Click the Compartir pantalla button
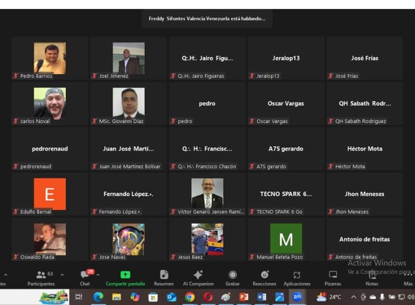This screenshot has width=415, height=305. (x=125, y=278)
